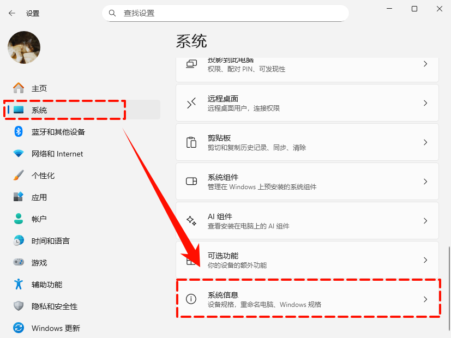Screen dimensions: 451x338
Task: Minimize the Settings window
Action: point(389,9)
